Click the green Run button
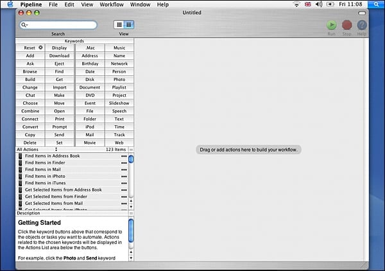The image size is (385, 271). 332,25
